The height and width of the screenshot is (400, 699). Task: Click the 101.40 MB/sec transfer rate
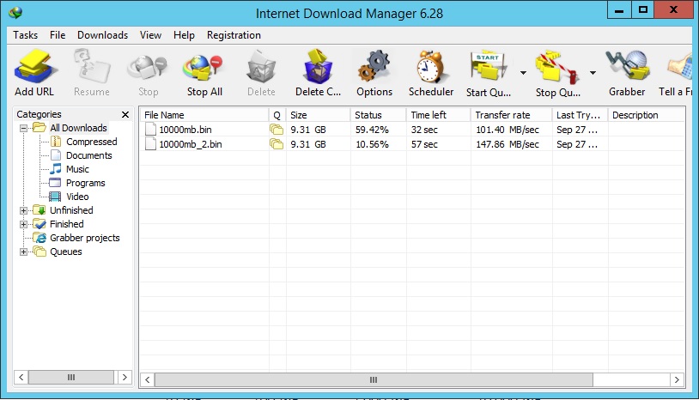[x=508, y=130]
